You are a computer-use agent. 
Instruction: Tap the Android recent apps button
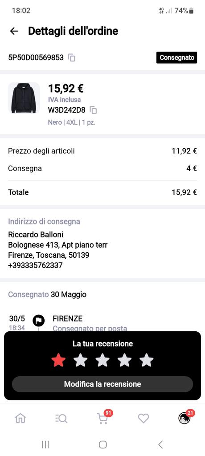point(45,444)
